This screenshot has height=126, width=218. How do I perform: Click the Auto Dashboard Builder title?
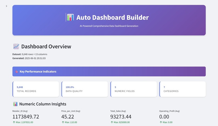(113, 18)
